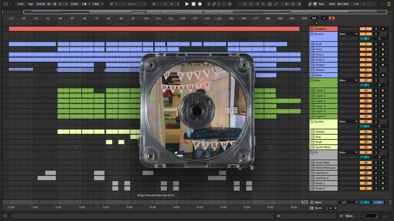Toggle the Key mapping mode
The width and height of the screenshot is (394, 221).
321,4
